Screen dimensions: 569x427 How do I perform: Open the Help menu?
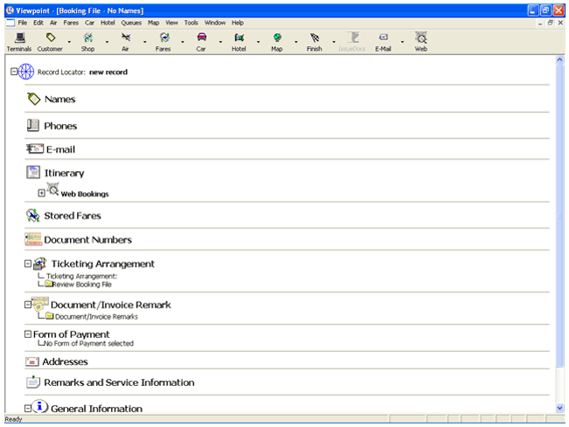(238, 23)
